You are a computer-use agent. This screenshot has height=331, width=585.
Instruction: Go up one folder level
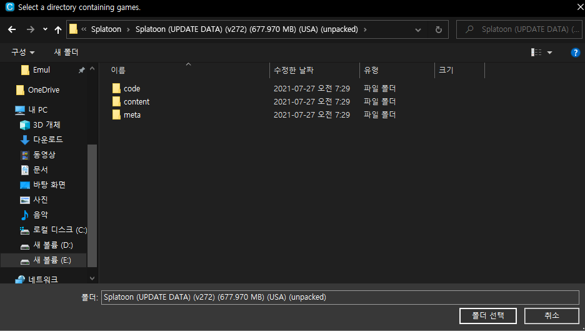(x=58, y=29)
